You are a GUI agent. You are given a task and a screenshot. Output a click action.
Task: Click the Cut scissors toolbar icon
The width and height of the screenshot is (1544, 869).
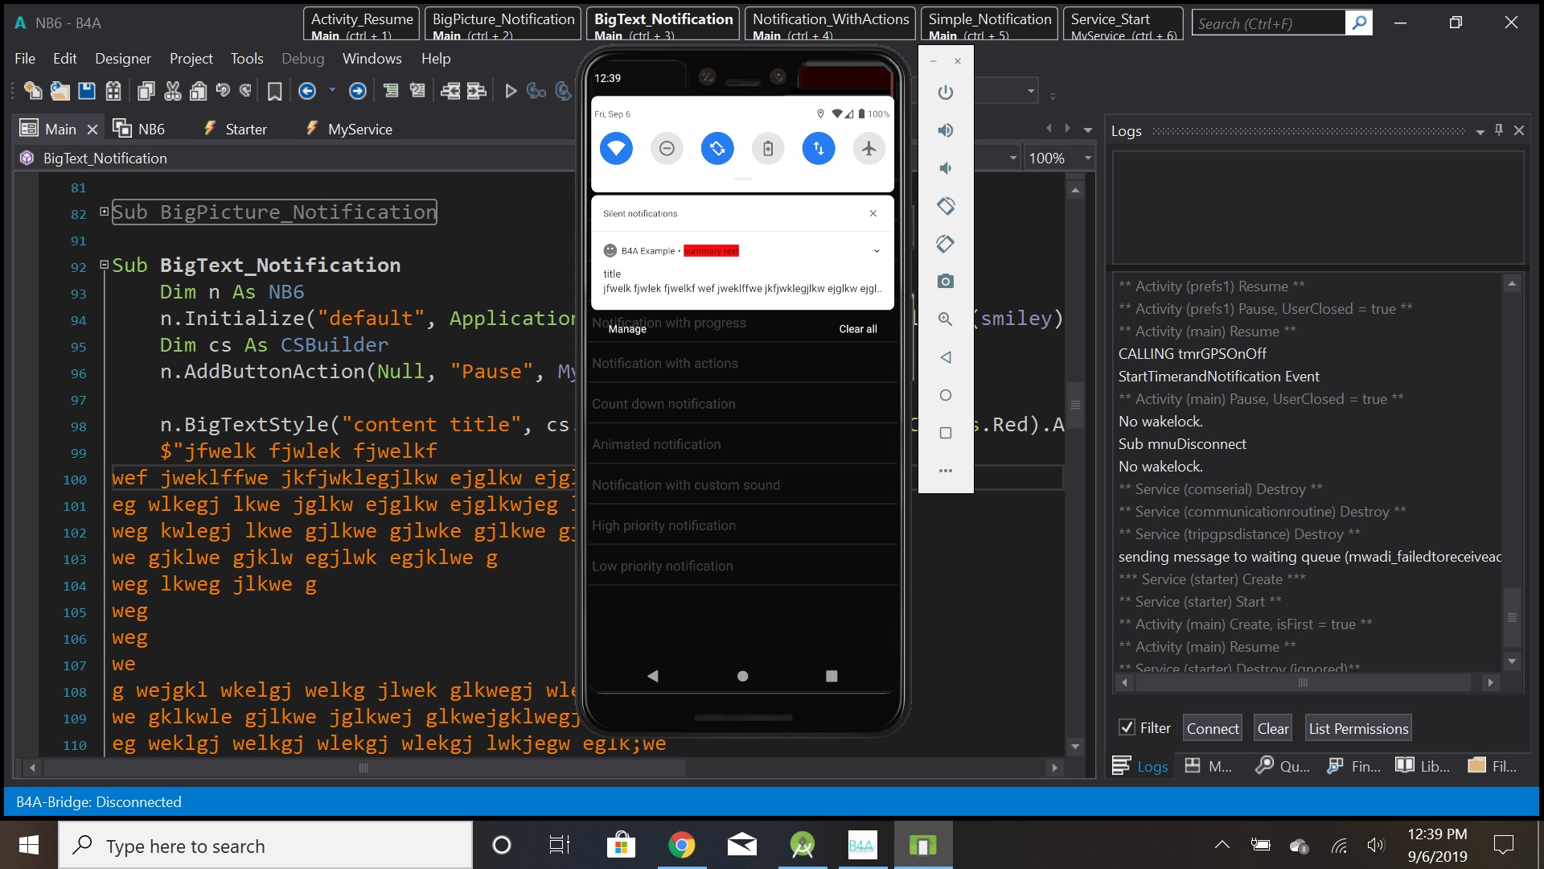(x=172, y=91)
